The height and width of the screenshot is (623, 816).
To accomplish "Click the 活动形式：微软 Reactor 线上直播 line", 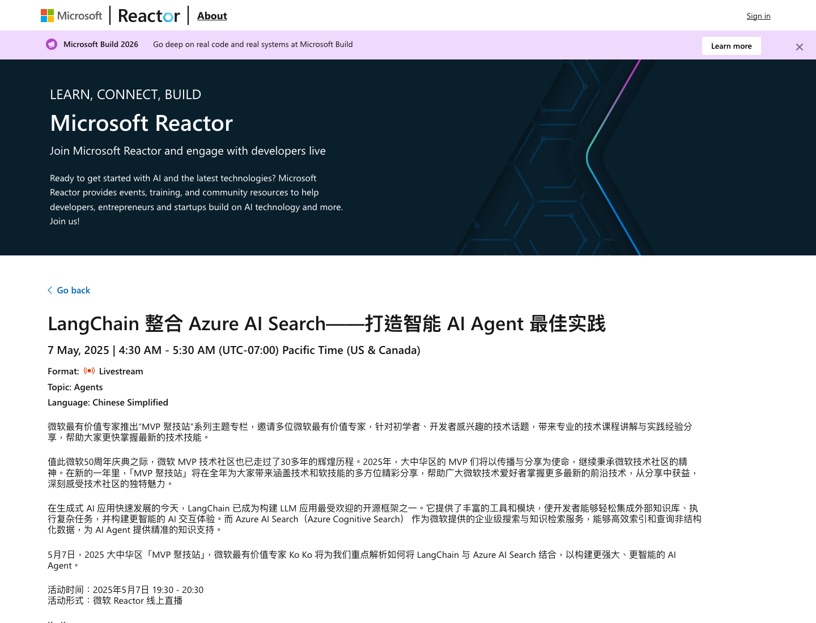I will pyautogui.click(x=115, y=600).
